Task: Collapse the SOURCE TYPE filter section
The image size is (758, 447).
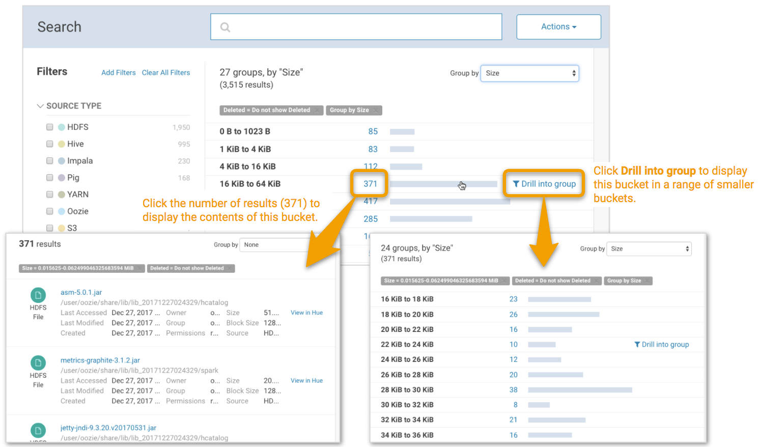Action: (40, 106)
